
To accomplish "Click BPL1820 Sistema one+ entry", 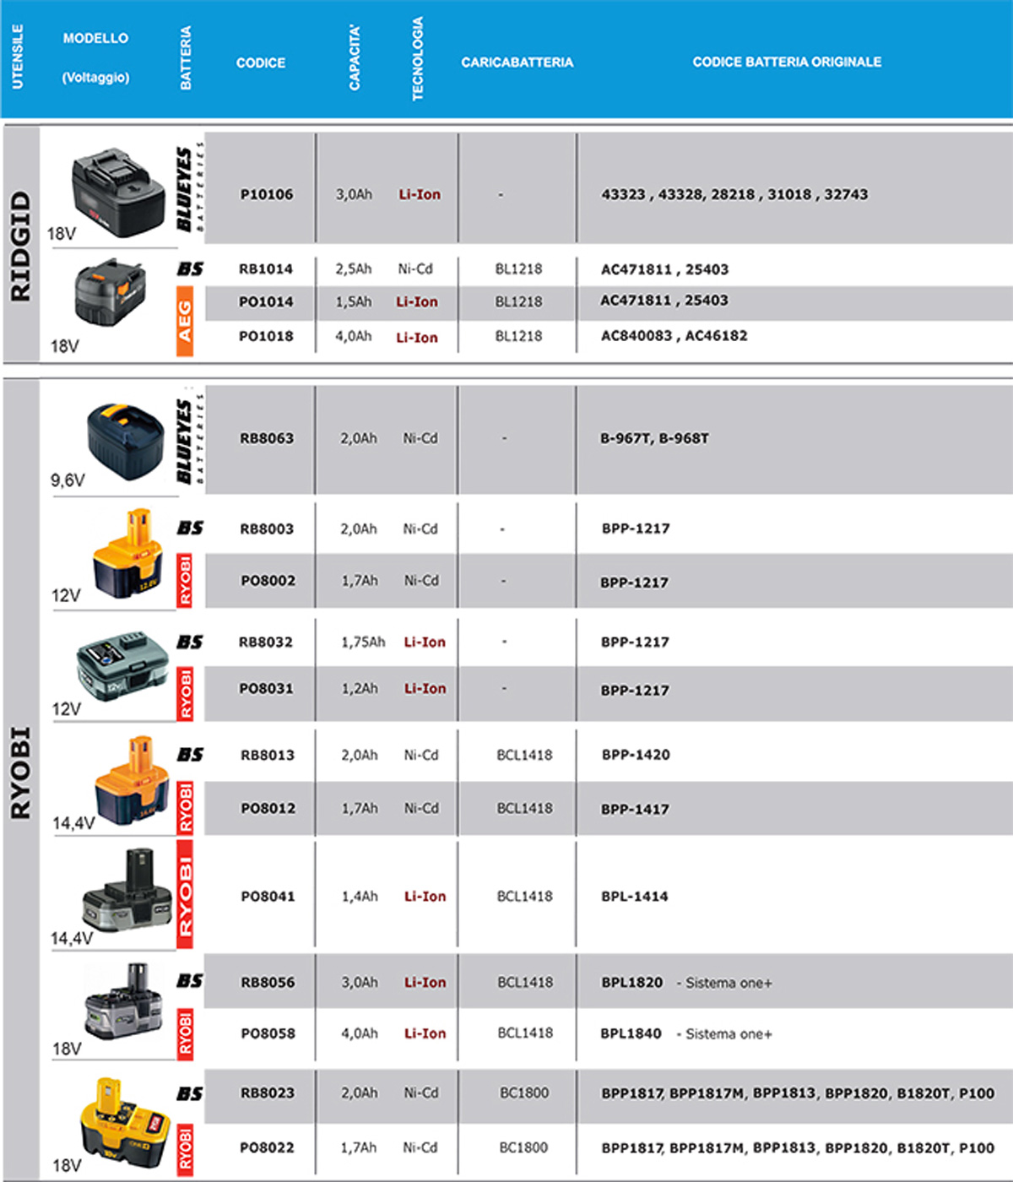I will click(x=687, y=983).
